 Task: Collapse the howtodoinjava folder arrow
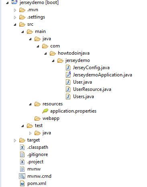coord(45,53)
